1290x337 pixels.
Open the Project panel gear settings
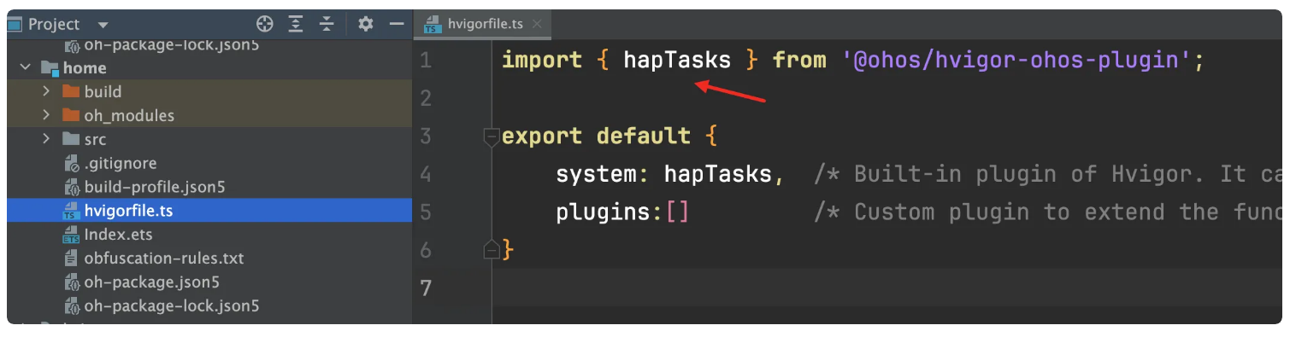pos(366,24)
